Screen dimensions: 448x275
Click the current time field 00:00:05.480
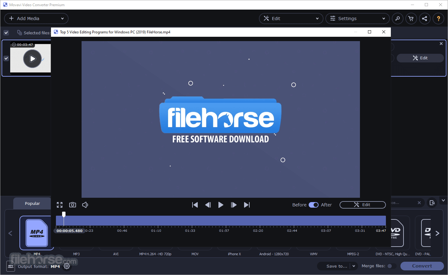pos(70,231)
